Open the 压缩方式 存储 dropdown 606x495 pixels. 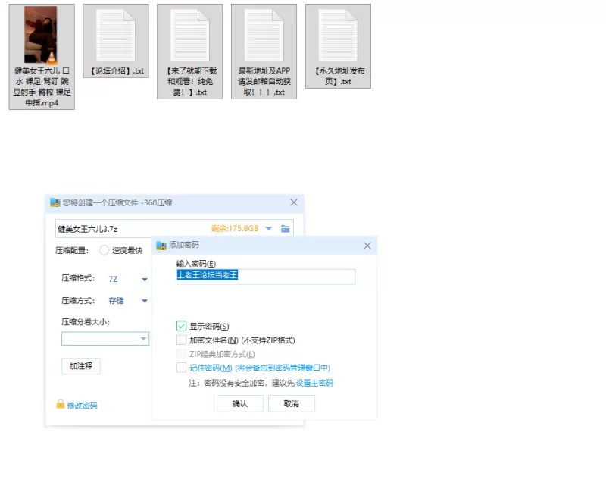[144, 301]
